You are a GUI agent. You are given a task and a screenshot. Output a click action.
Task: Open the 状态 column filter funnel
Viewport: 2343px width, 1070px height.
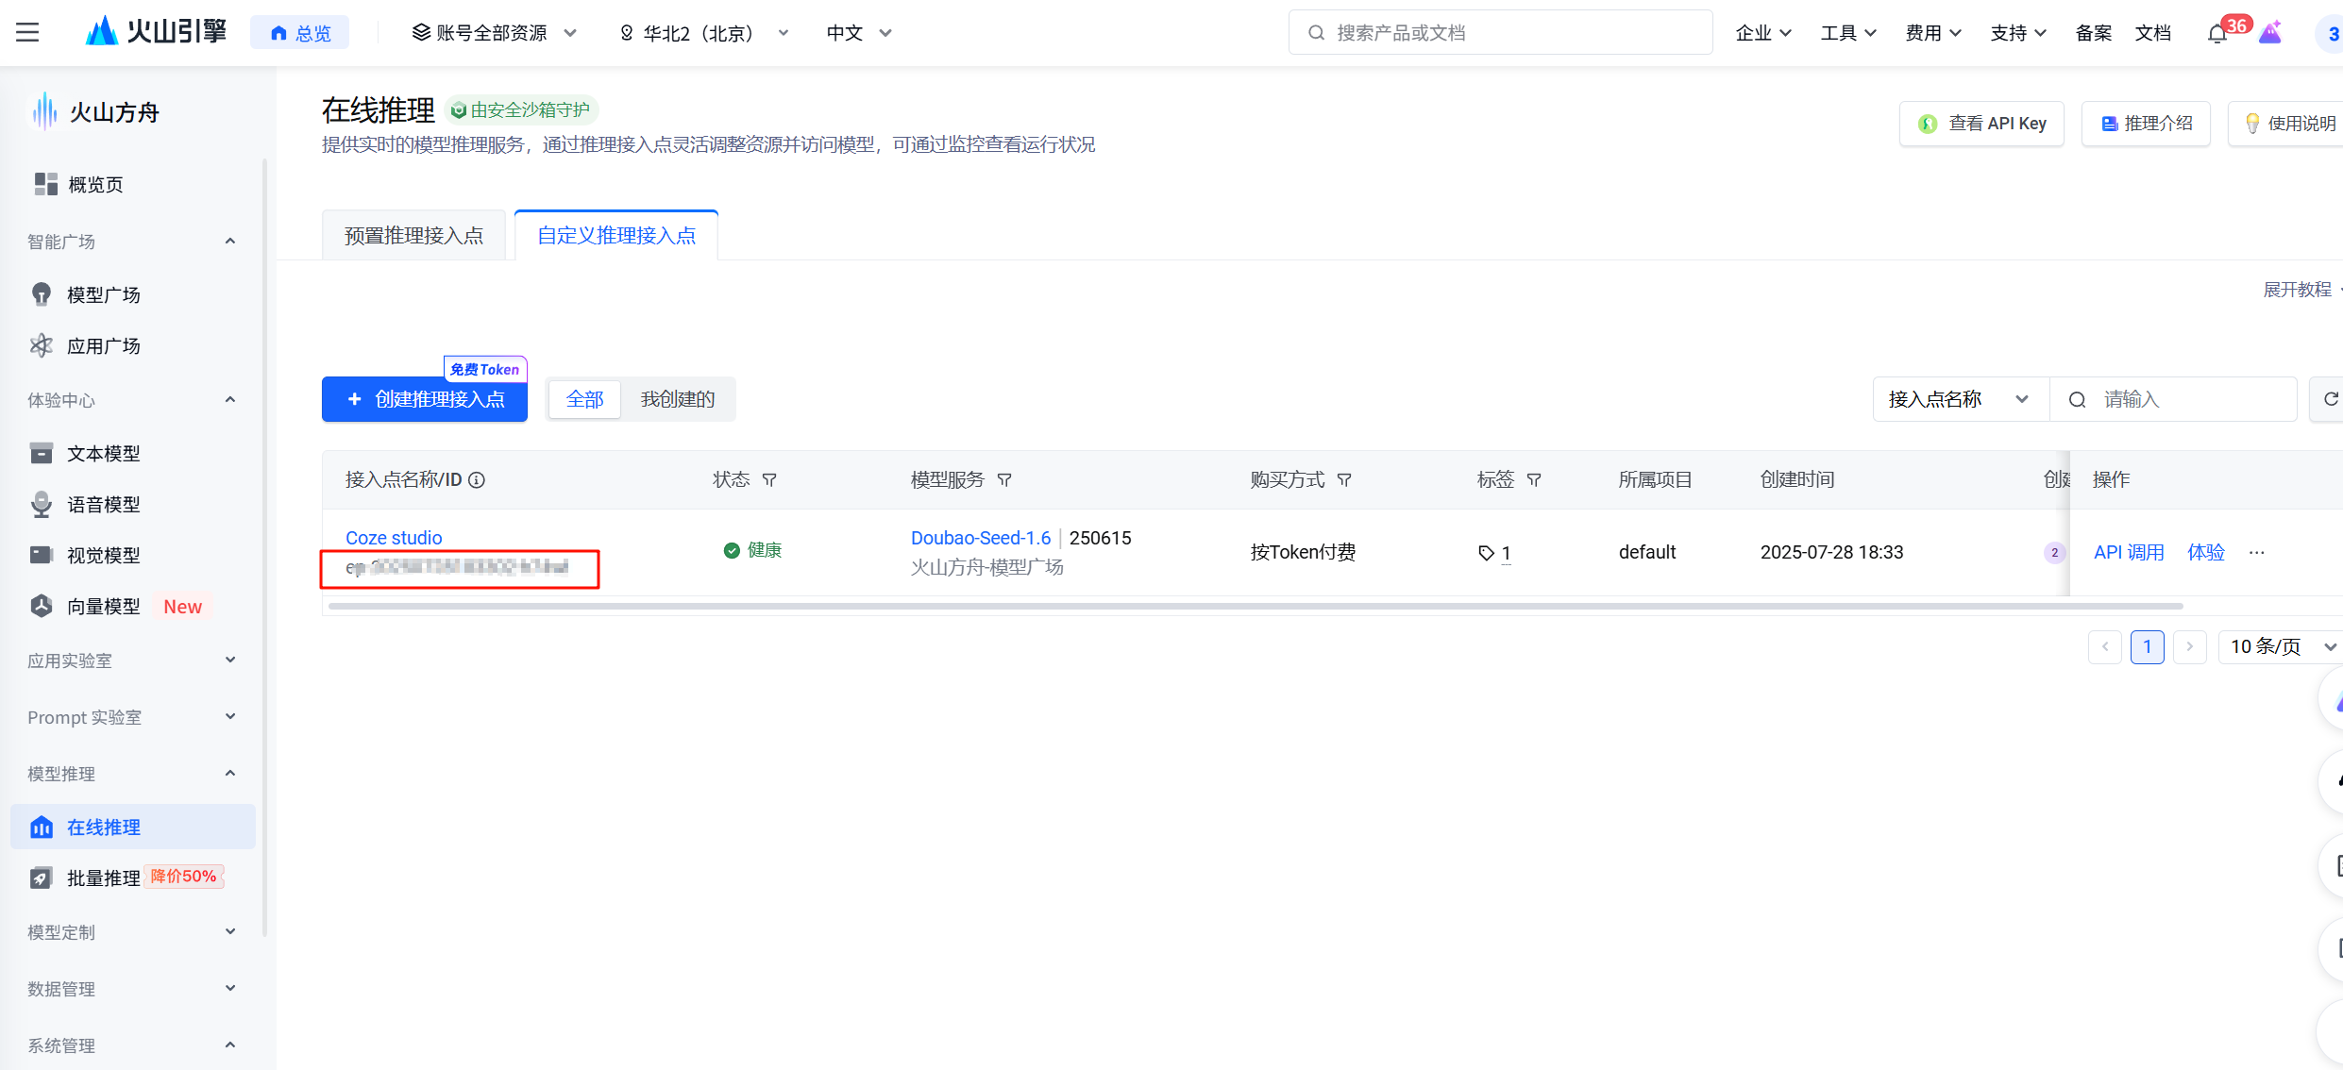coord(770,479)
